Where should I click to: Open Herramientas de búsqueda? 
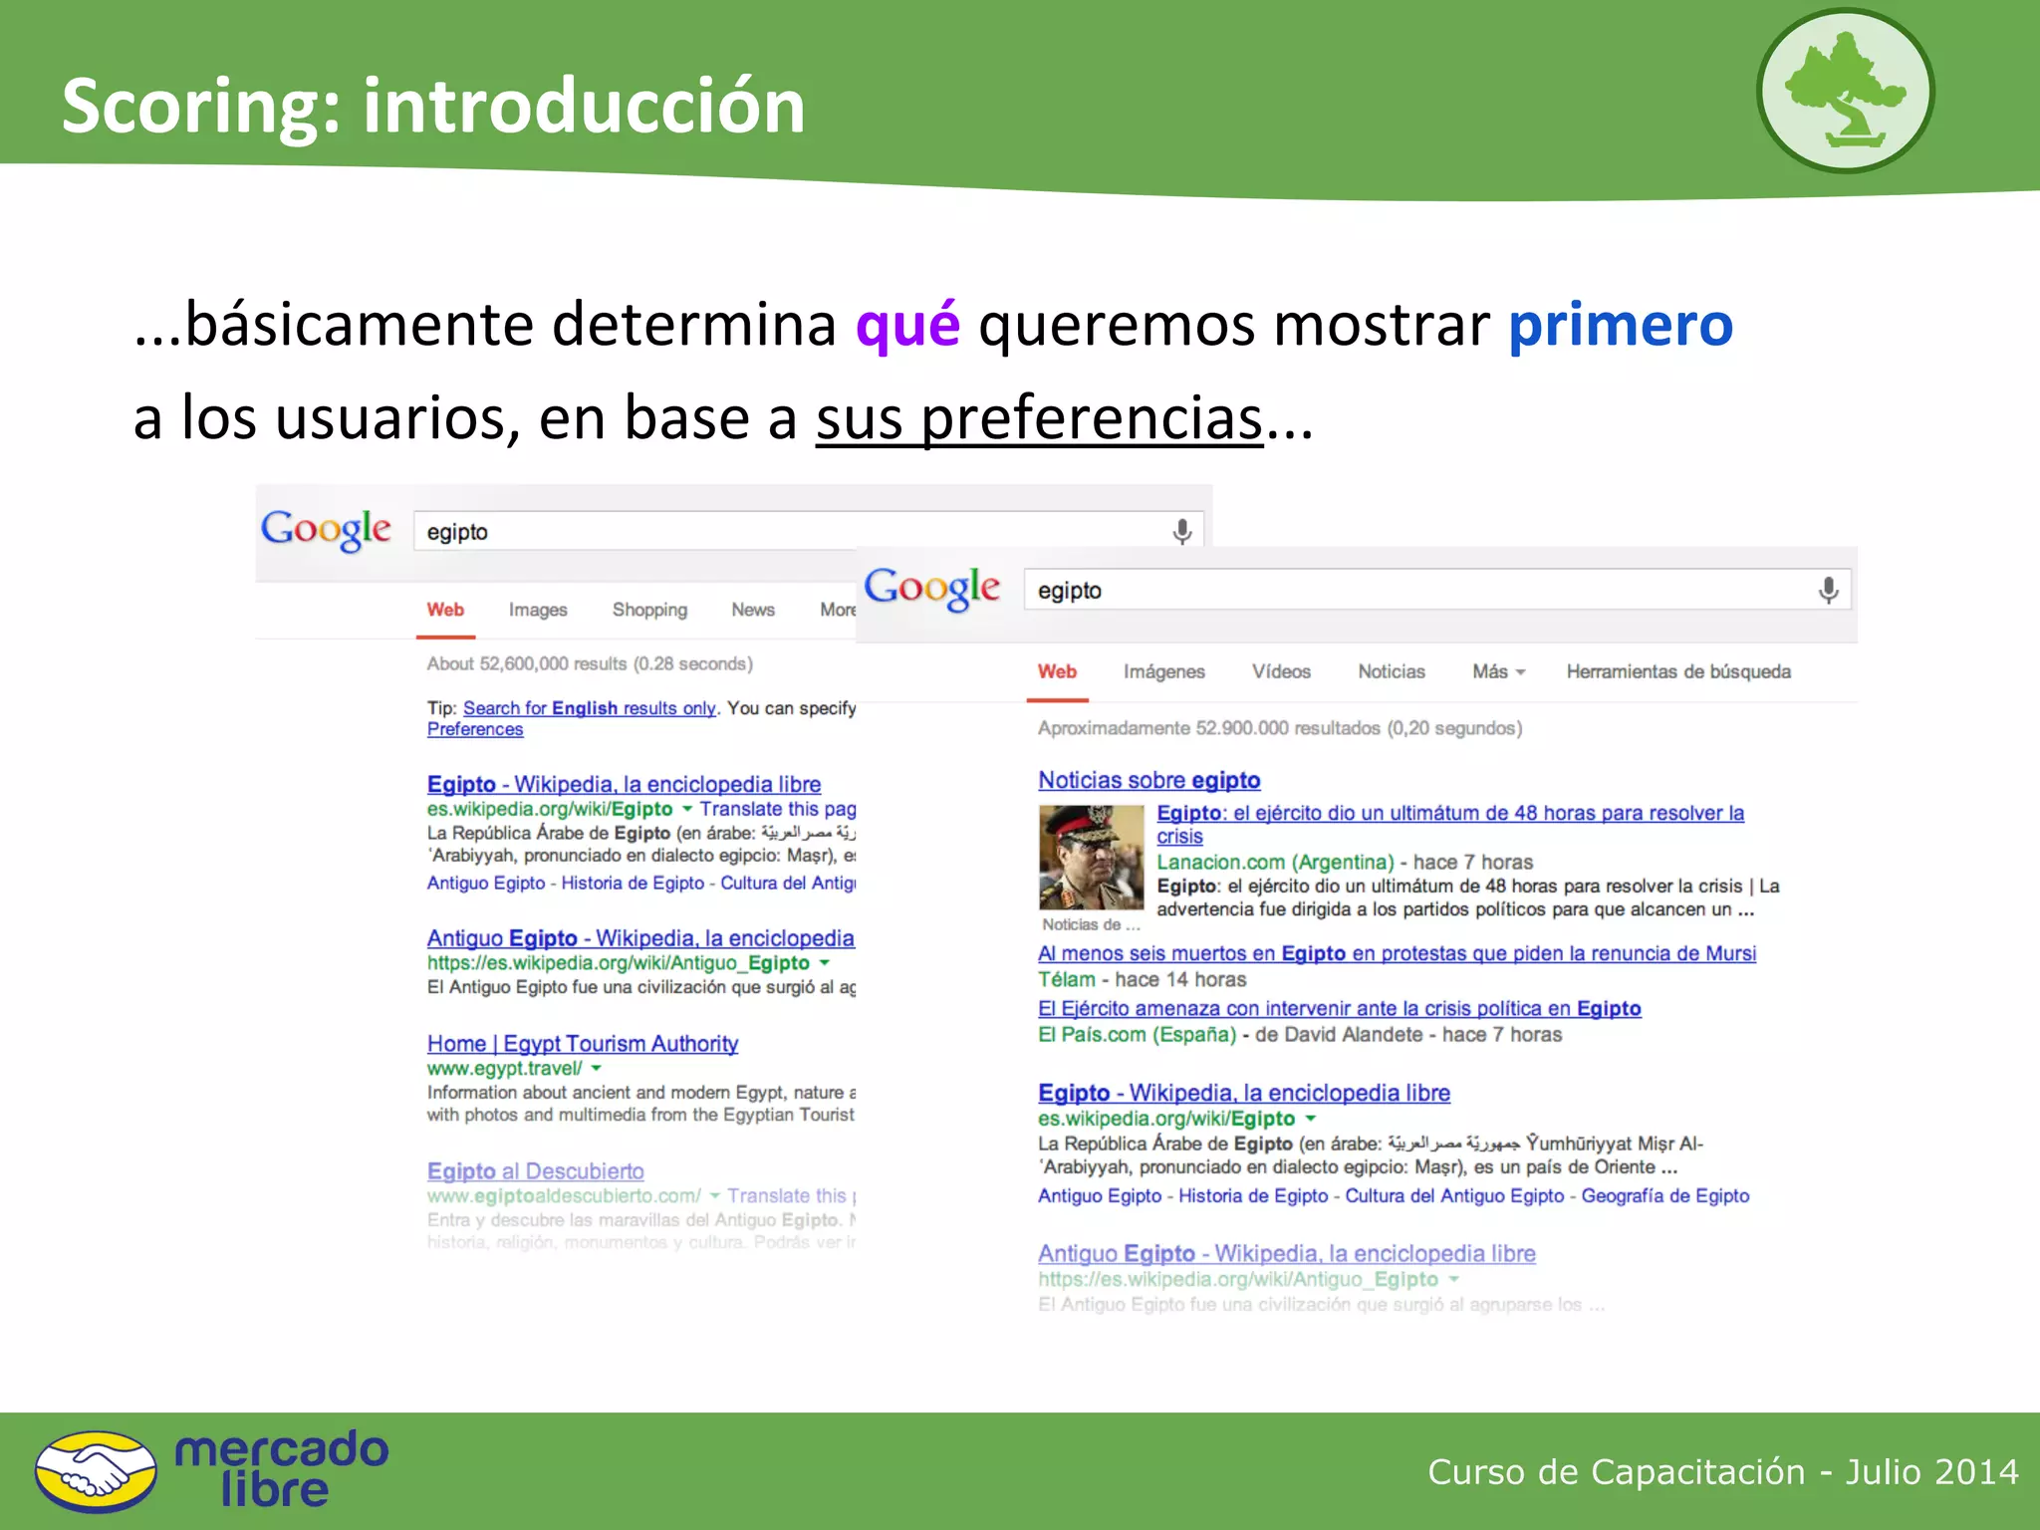(1678, 672)
